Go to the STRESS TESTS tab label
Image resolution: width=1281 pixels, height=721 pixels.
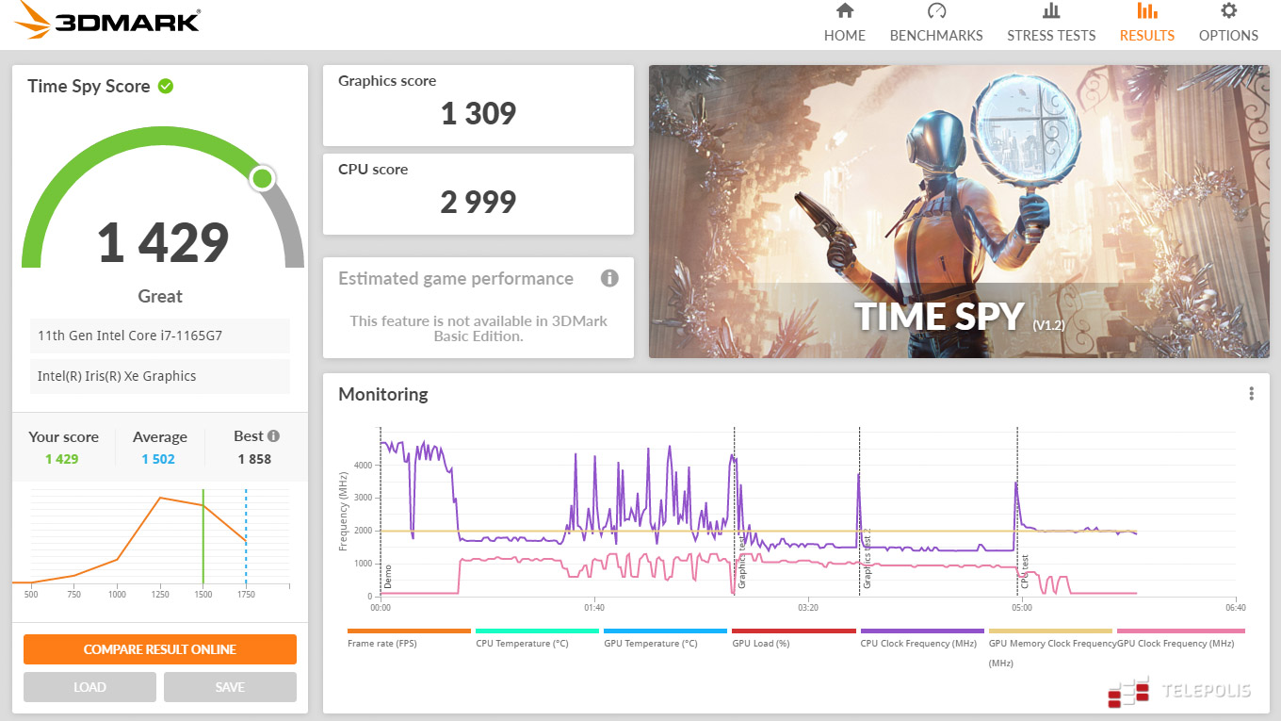click(x=1051, y=36)
